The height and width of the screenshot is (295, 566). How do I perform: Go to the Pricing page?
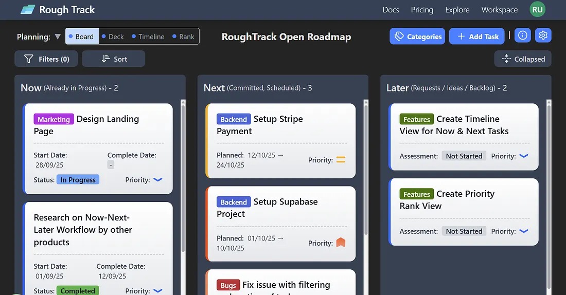[422, 10]
